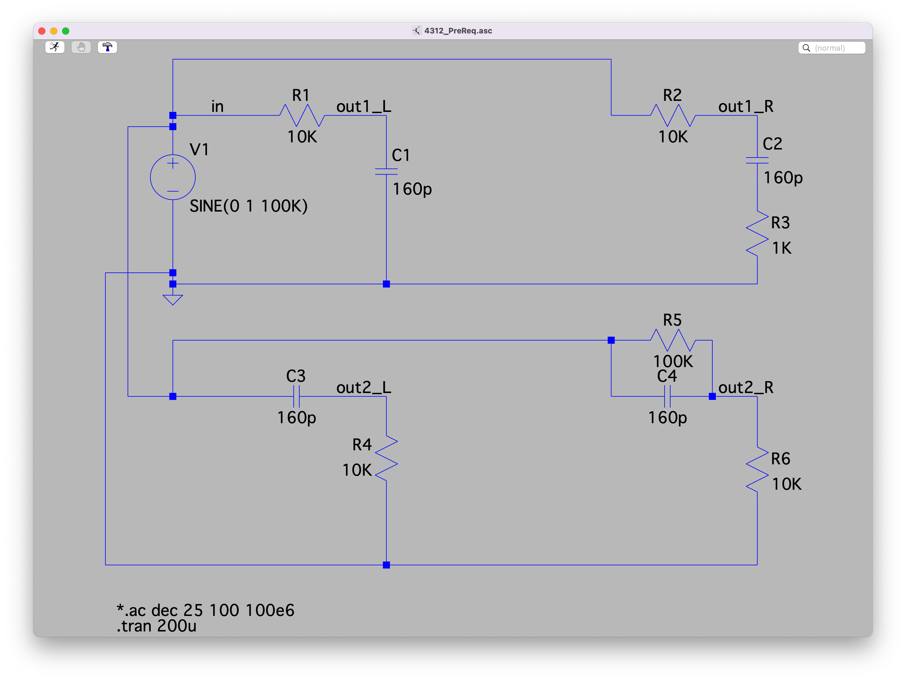Select the V1 voltage source symbol
This screenshot has width=906, height=681.
(173, 177)
